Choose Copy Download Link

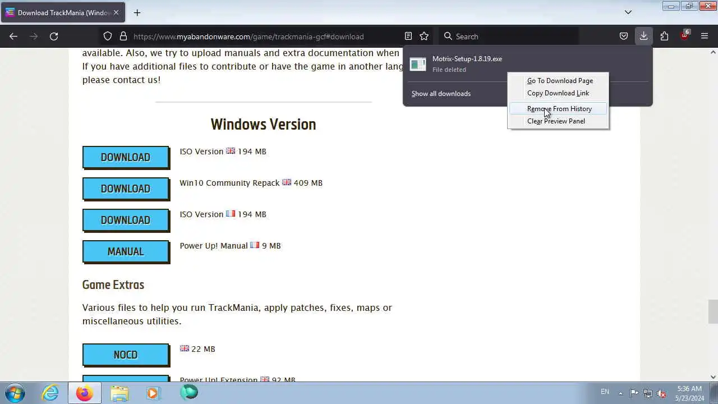(558, 93)
